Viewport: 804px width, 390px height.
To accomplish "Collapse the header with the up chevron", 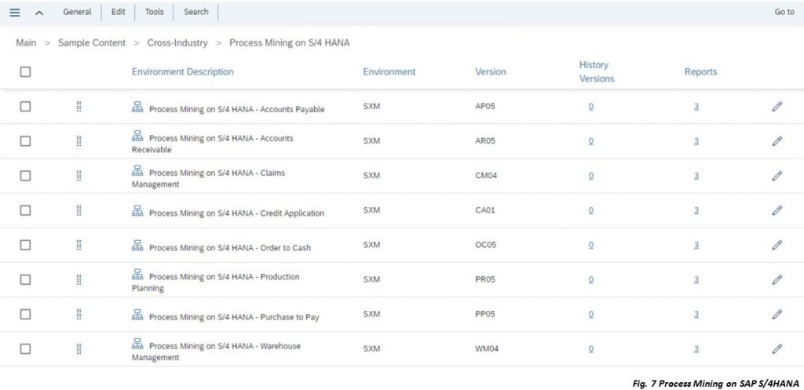I will pyautogui.click(x=39, y=13).
